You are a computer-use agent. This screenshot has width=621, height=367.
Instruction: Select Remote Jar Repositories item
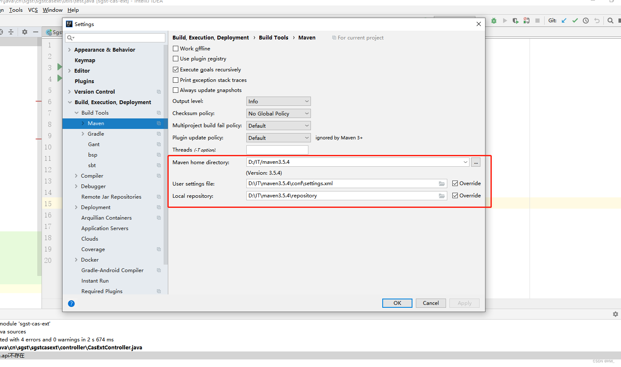tap(111, 197)
